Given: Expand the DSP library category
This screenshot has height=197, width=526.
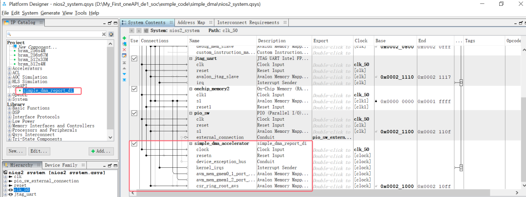Looking at the screenshot, I should click(9, 113).
